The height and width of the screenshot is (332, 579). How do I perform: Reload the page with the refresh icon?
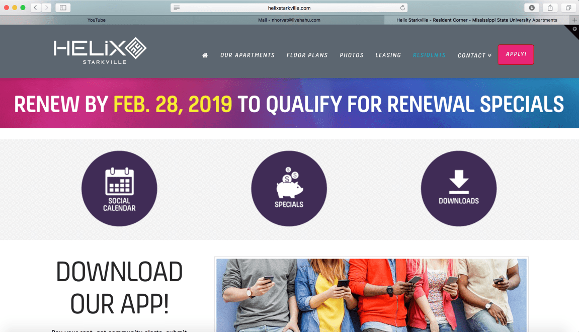402,8
